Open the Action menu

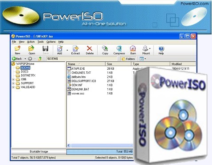pos(31,42)
